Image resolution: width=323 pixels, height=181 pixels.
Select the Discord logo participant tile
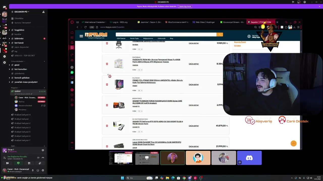(x=249, y=158)
